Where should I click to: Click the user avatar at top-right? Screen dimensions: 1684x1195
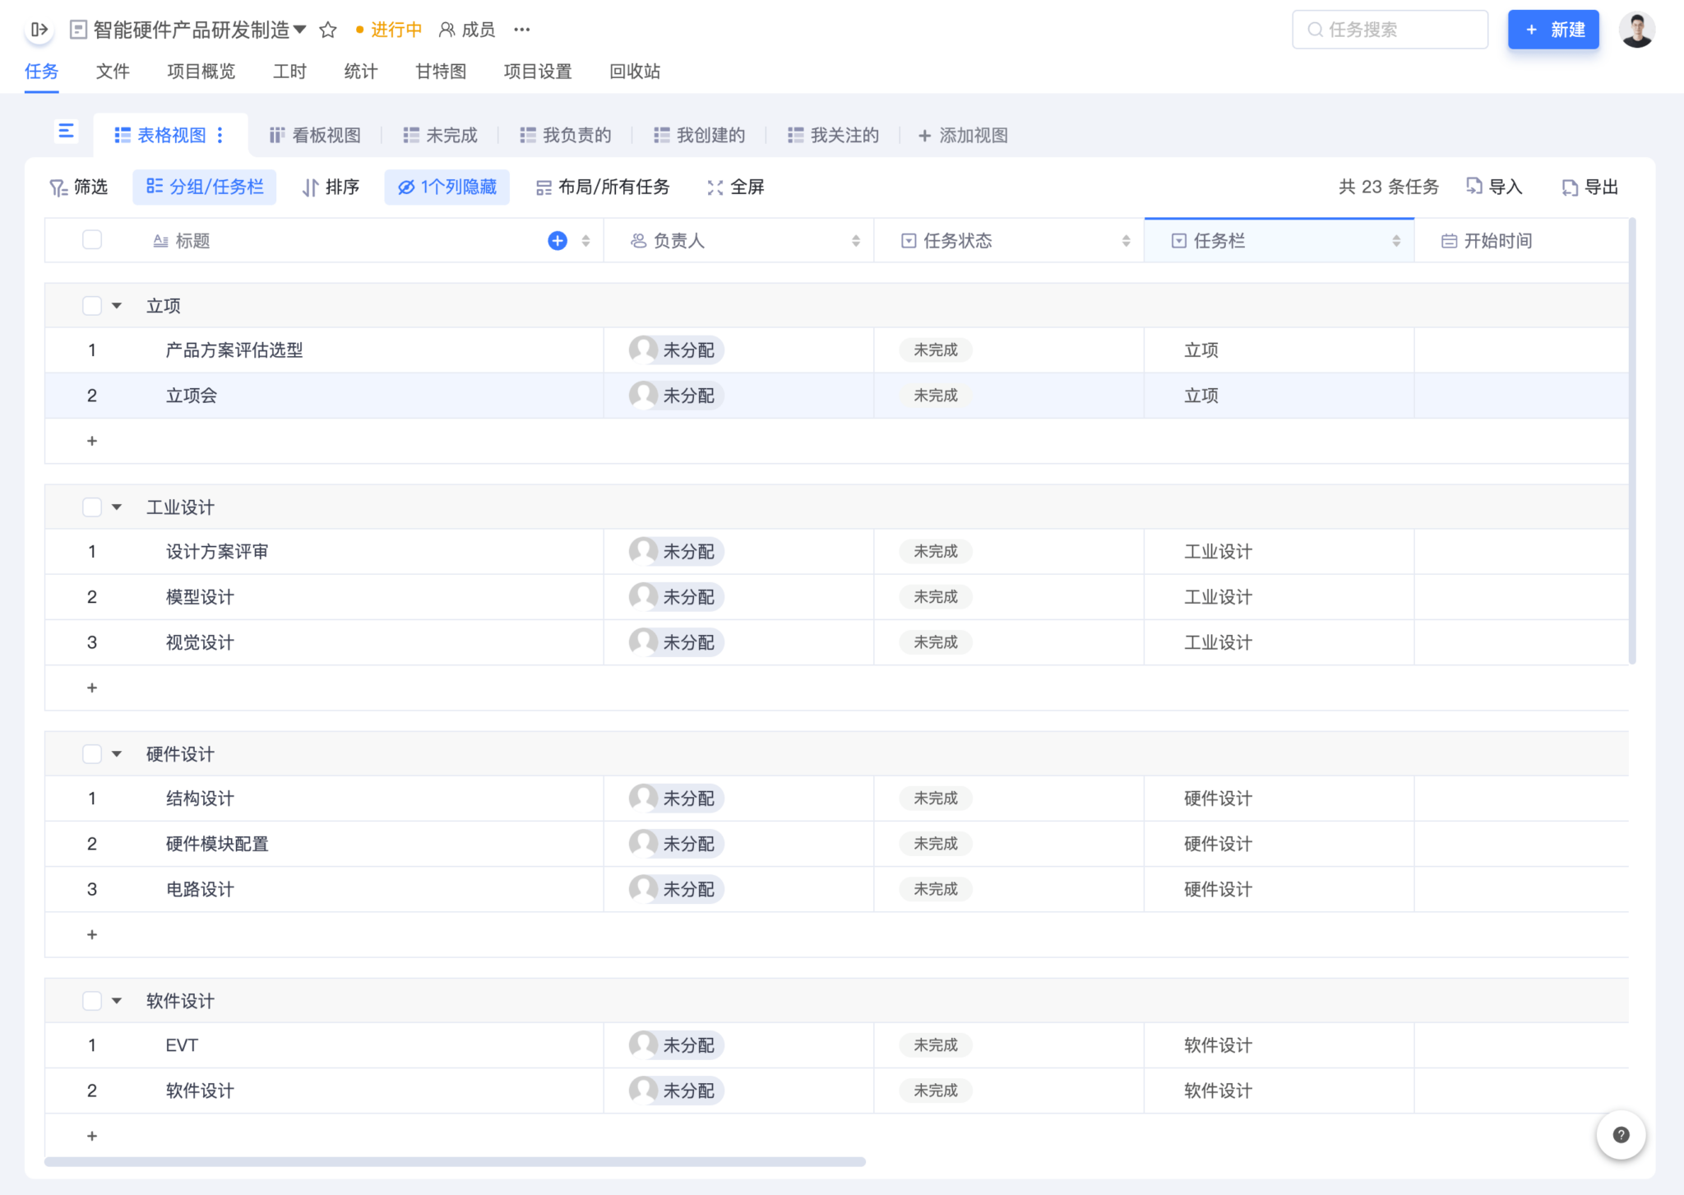point(1636,30)
